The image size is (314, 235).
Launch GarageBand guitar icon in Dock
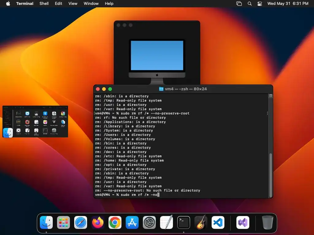201,222
